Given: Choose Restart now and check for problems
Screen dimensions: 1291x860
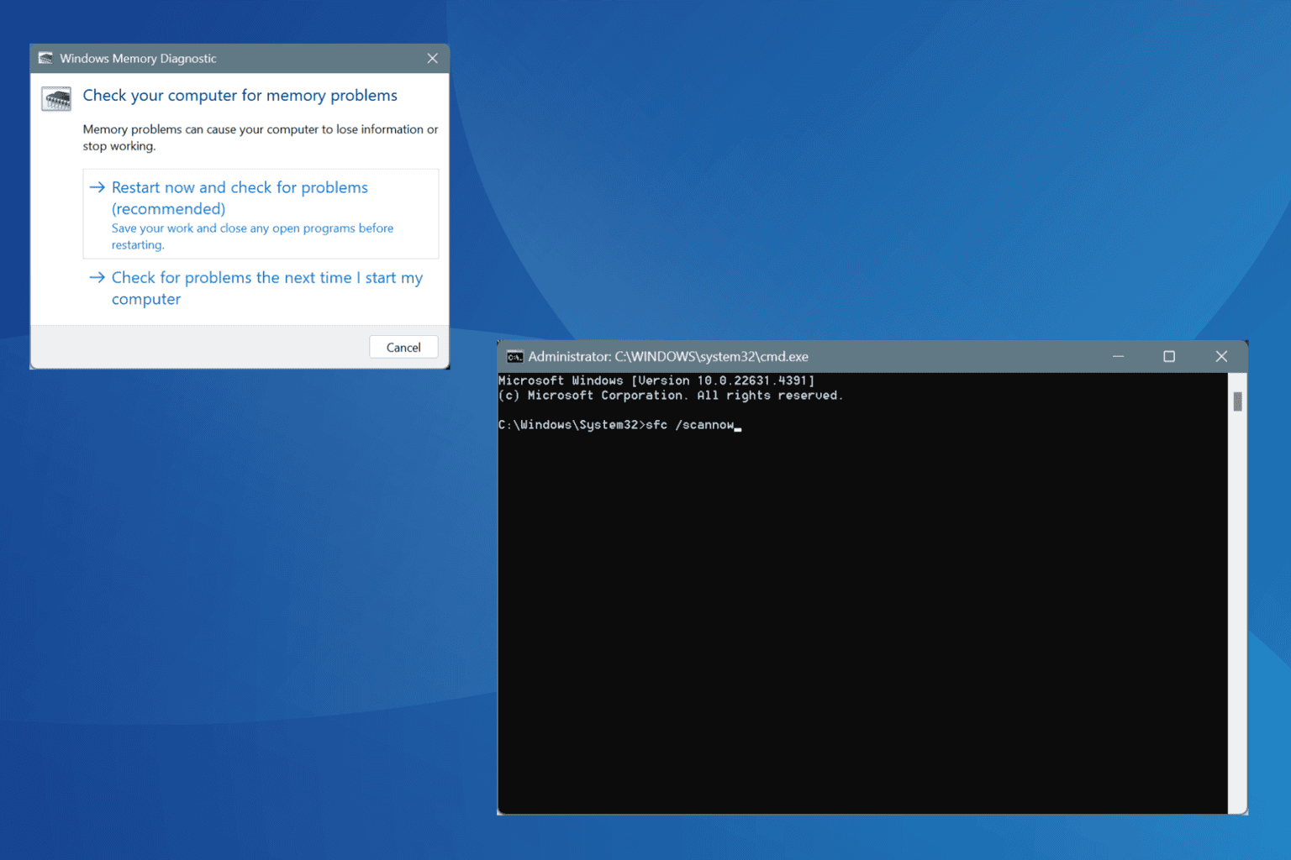Looking at the screenshot, I should click(261, 214).
